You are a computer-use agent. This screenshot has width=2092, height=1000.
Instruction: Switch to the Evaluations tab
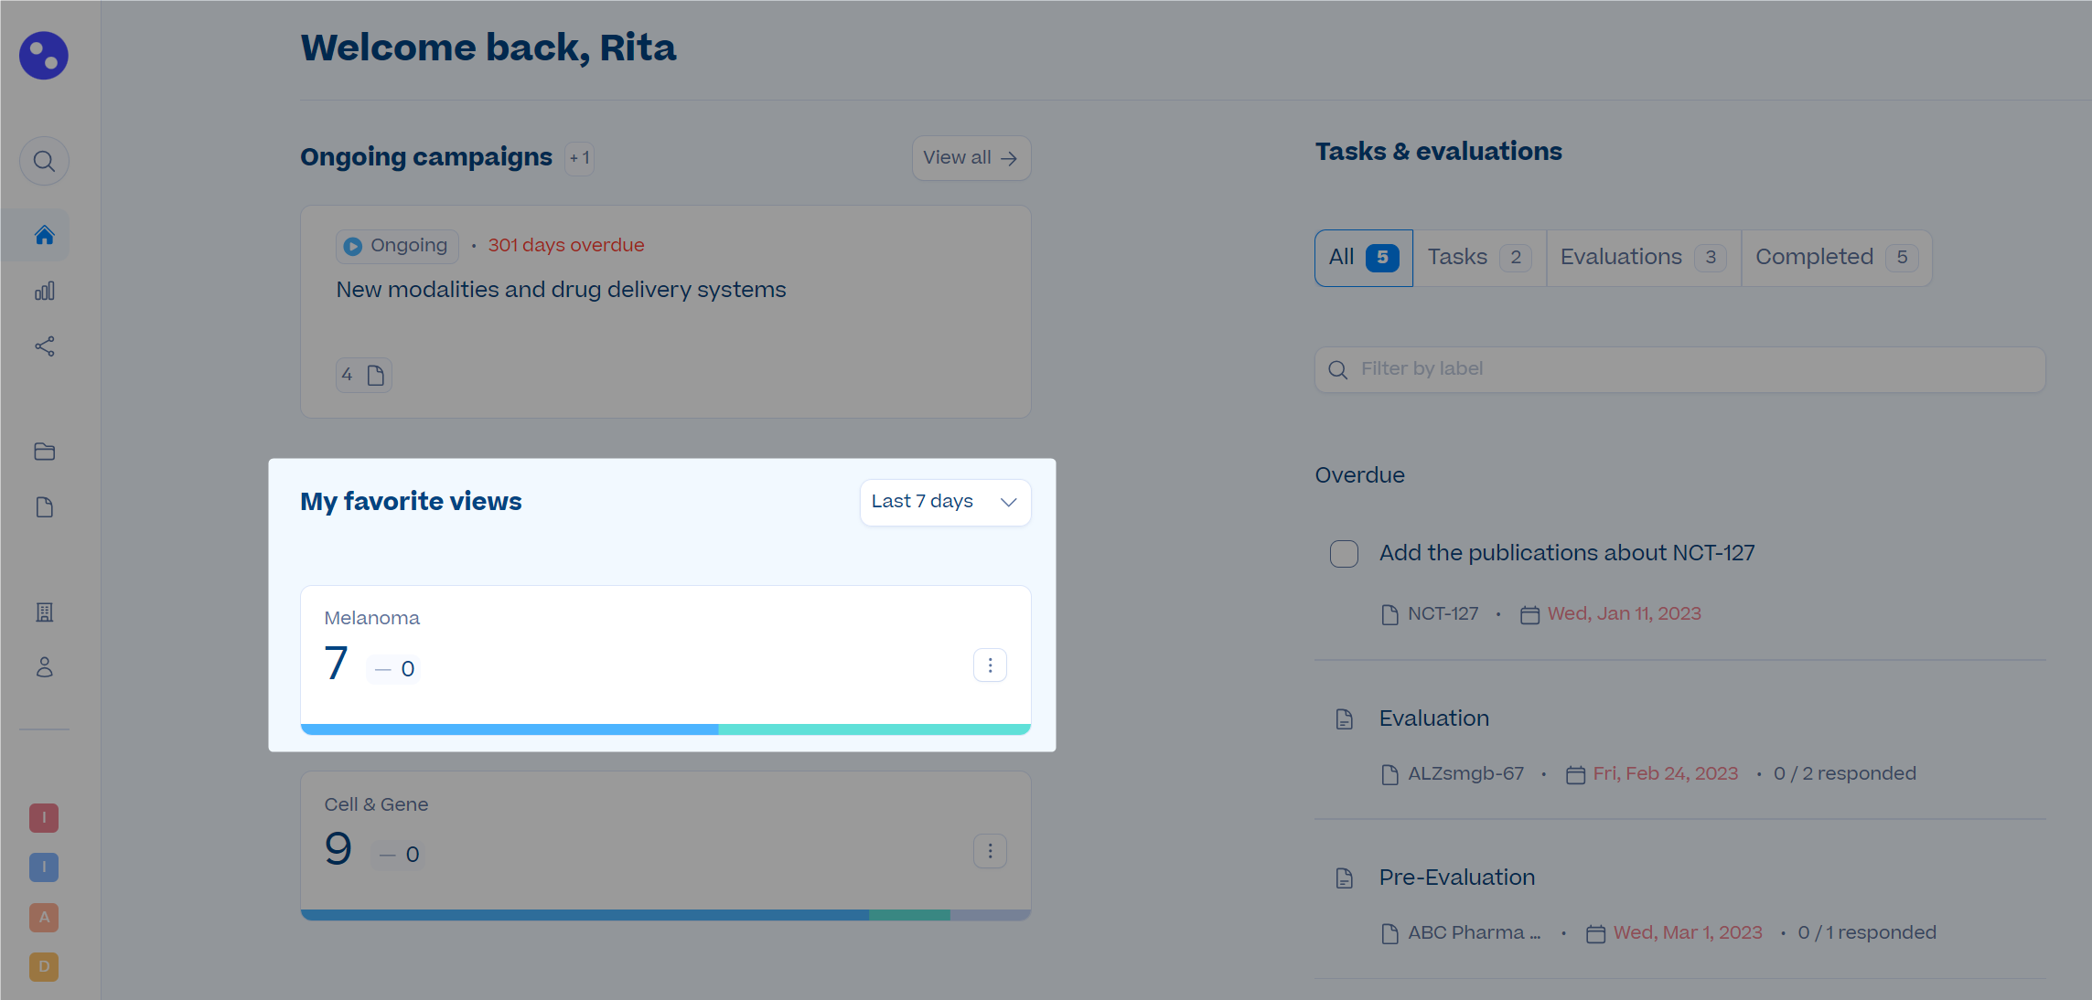(x=1643, y=258)
